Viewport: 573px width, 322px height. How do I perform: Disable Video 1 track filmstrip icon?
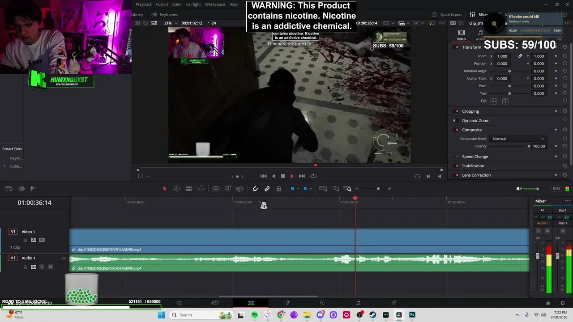coord(42,240)
